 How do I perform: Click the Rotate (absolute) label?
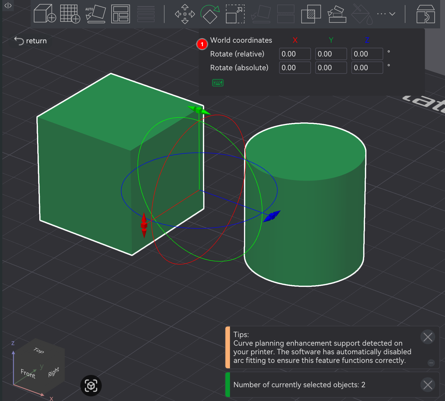pos(239,68)
